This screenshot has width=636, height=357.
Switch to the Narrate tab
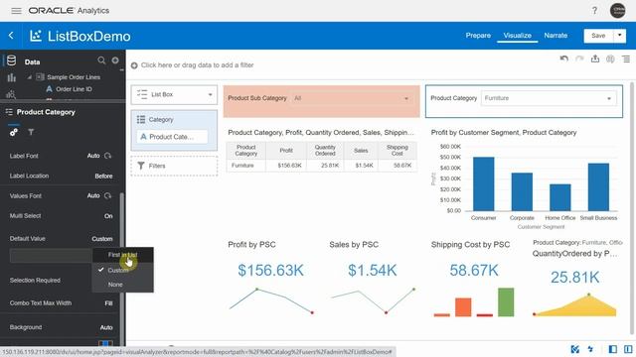coord(556,36)
